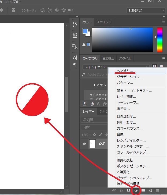The width and height of the screenshot is (167, 195).
Task: Select the 3D slide mode icon
Action: pos(64,10)
